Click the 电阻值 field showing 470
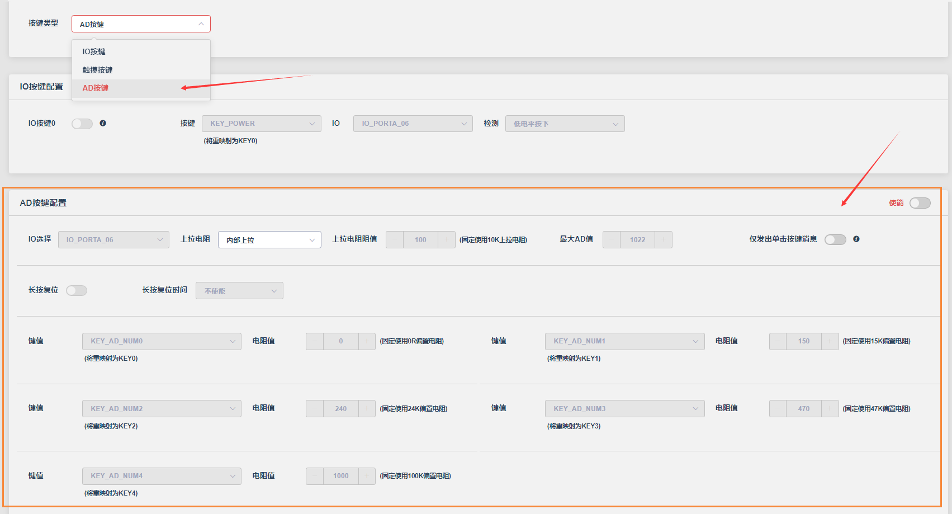 (804, 408)
